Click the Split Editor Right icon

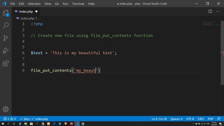[x=210, y=11]
